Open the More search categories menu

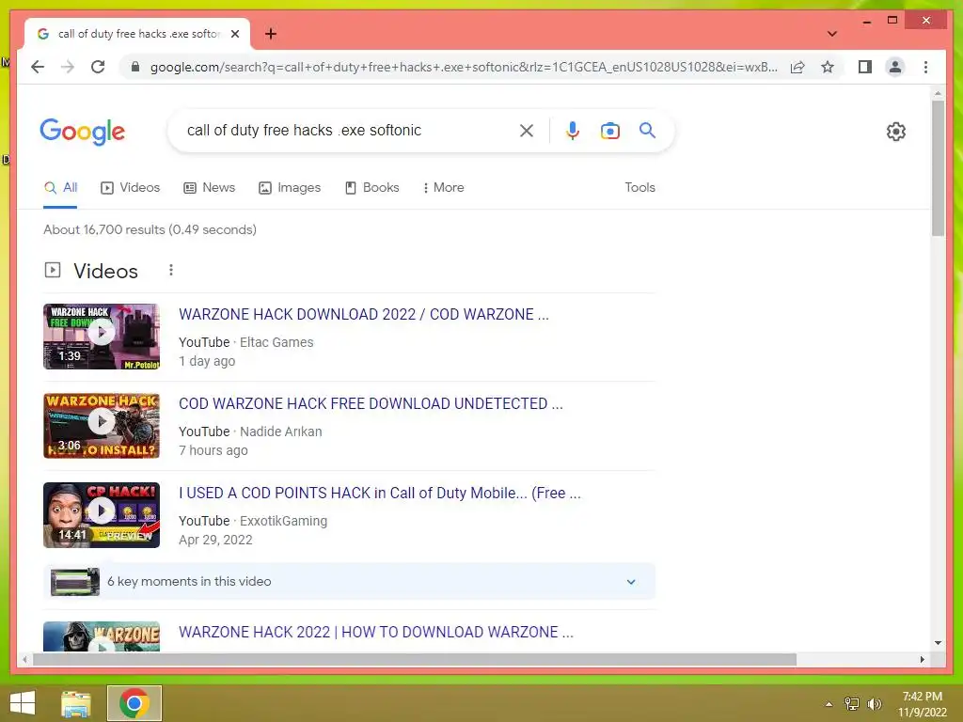tap(444, 188)
